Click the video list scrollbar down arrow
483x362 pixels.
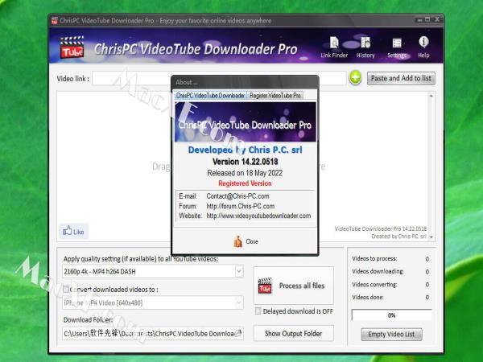click(x=431, y=237)
